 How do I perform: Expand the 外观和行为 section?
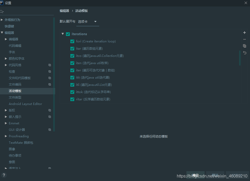[2, 20]
